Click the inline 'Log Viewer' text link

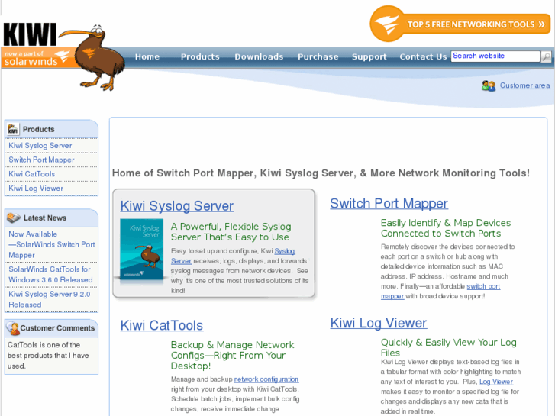[496, 382]
